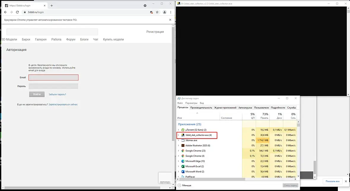
Task: Click the Task Manager horizontal scrollbar
Action: [212, 179]
